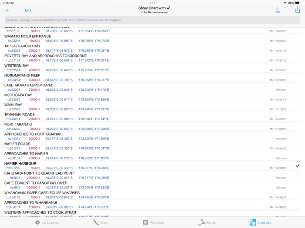Click chart number nz5601
The image size is (305, 228).
coord(15,178)
